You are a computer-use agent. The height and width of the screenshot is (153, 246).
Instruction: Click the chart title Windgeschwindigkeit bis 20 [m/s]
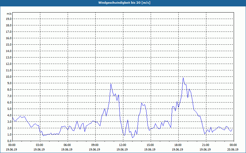[124, 3]
